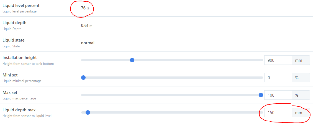Click the Max set label

(x=10, y=93)
